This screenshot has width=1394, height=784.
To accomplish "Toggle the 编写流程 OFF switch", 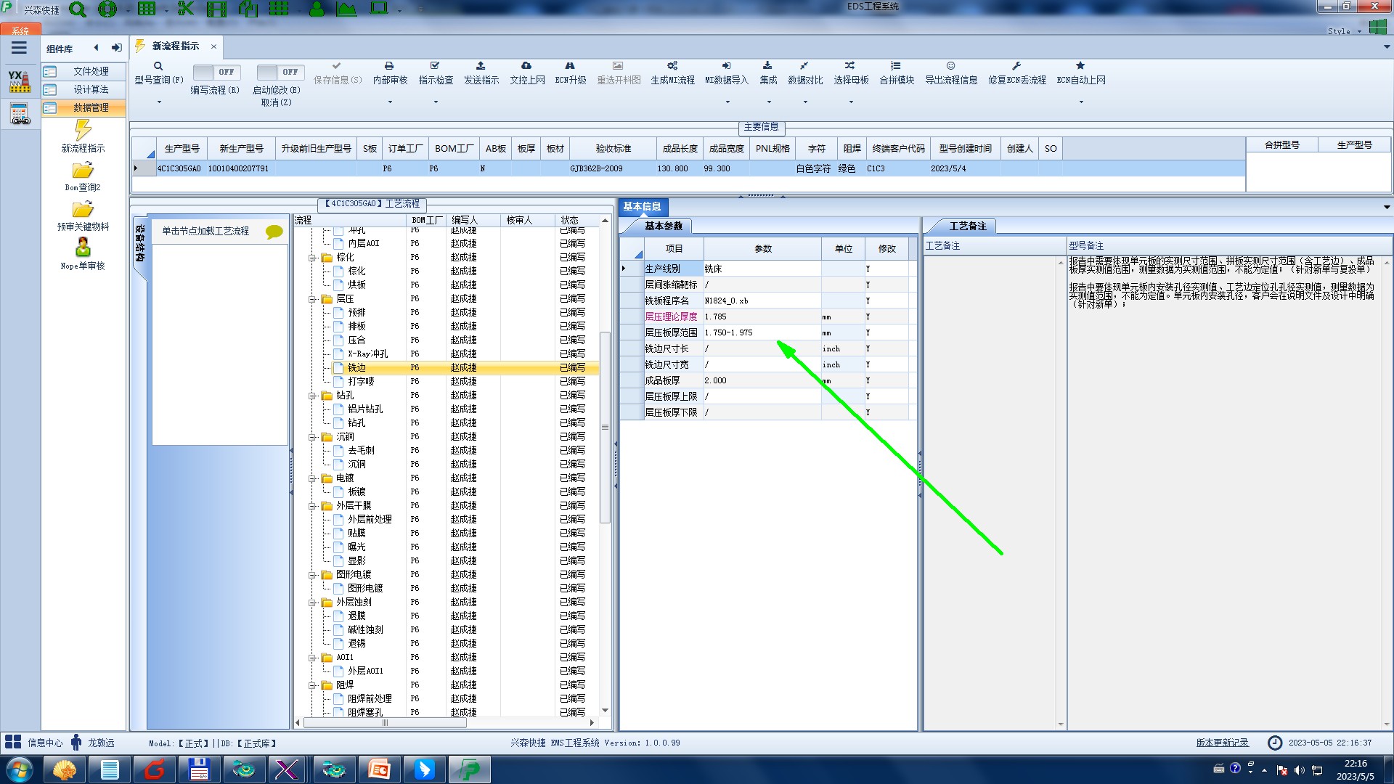I will [x=215, y=72].
